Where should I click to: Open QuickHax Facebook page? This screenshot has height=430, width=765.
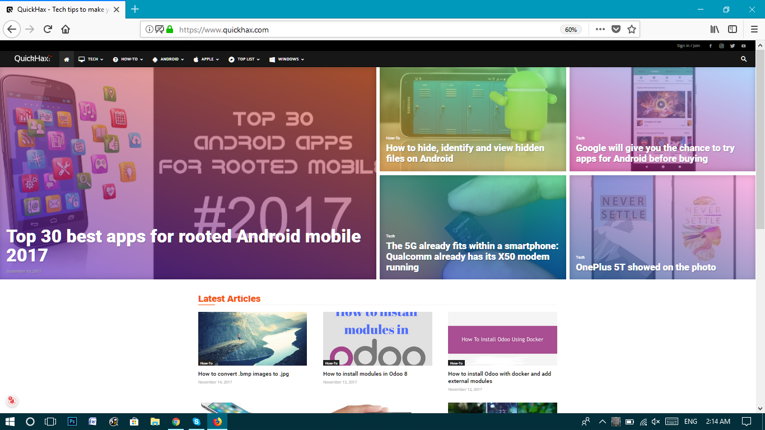point(711,46)
